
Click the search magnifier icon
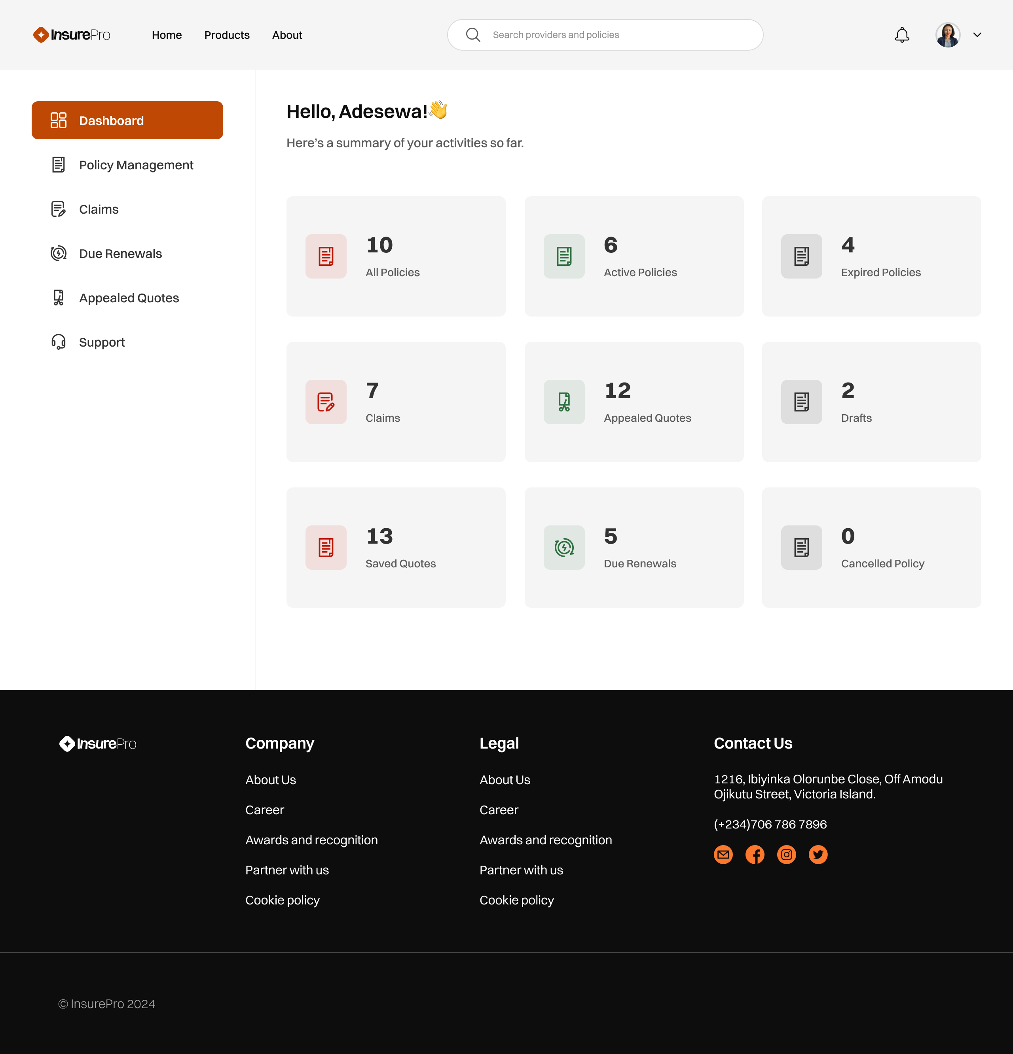coord(473,35)
